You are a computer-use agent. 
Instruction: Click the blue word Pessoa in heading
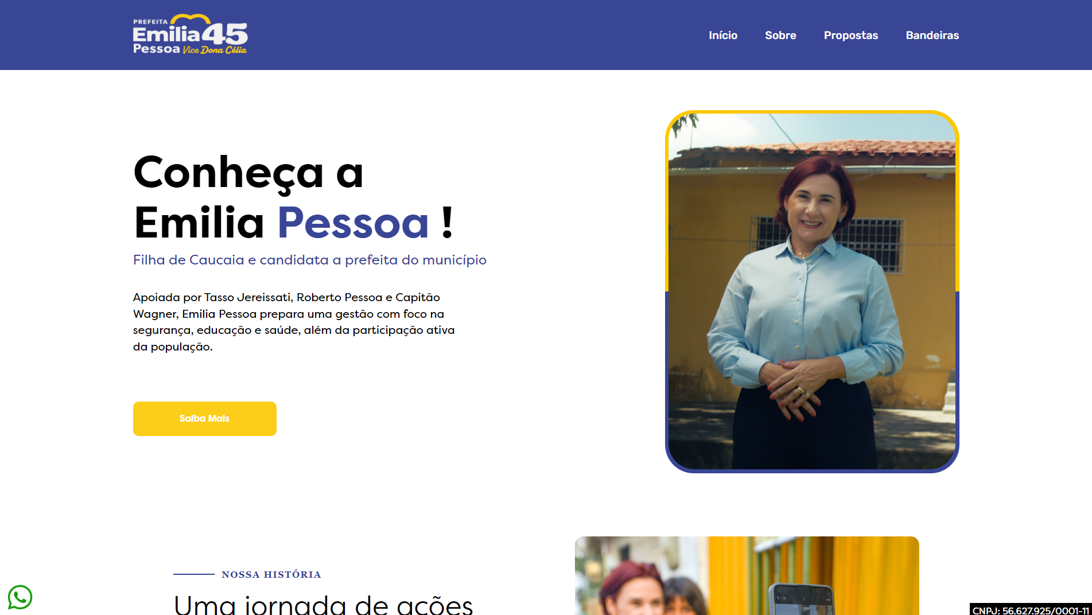tap(353, 223)
